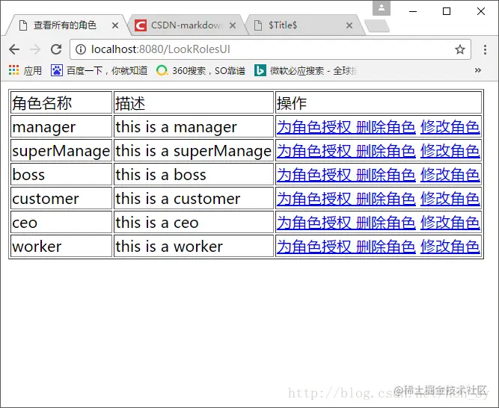Image resolution: width=499 pixels, height=408 pixels.
Task: Open the site information icon in the address bar
Action: coord(81,49)
